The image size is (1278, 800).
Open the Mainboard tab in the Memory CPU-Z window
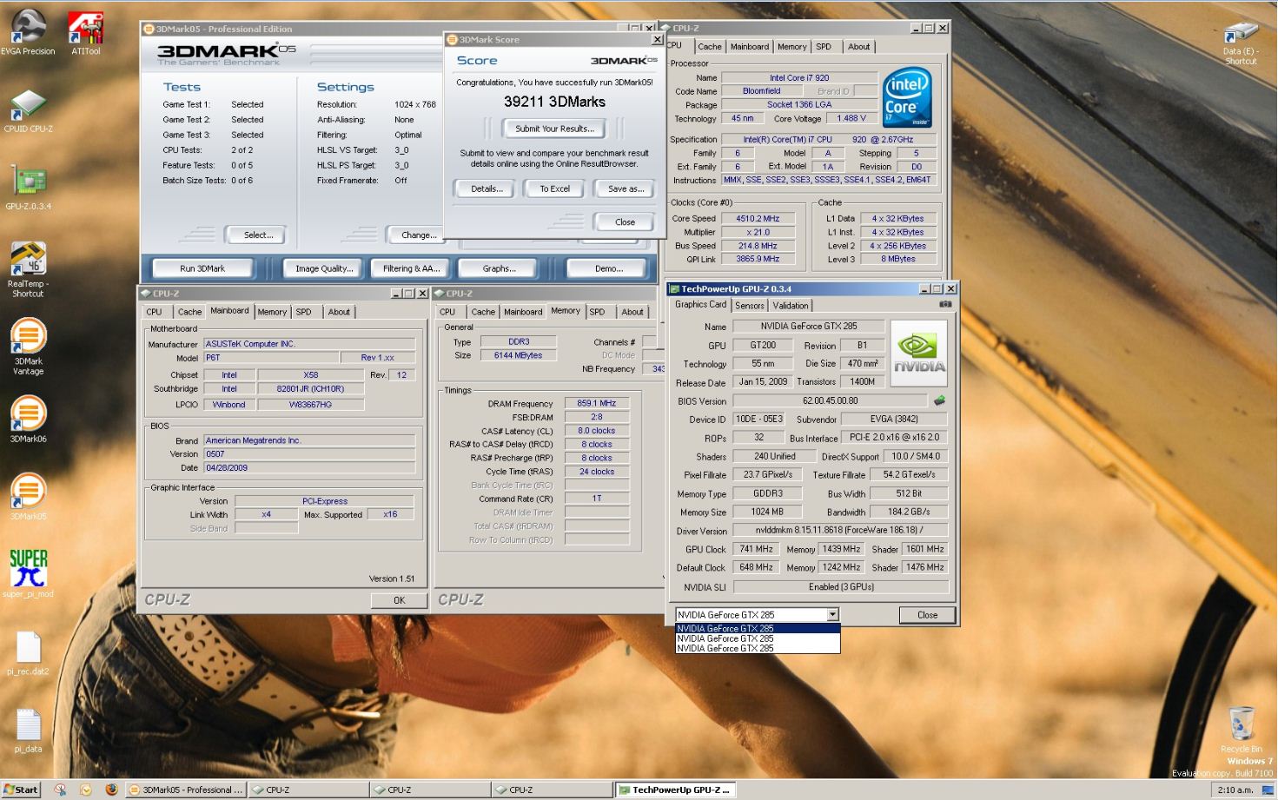(x=523, y=312)
